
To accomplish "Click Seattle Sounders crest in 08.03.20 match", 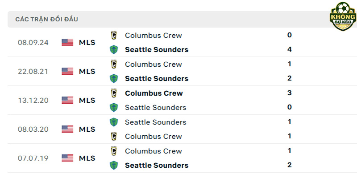I will tap(114, 122).
